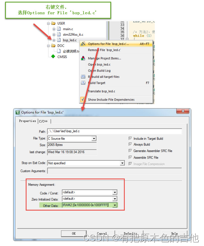Viewport: 204px width, 246px height.
Task: Choose Remove File 'bsp_led.c' menu entry
Action: pyautogui.click(x=116, y=50)
